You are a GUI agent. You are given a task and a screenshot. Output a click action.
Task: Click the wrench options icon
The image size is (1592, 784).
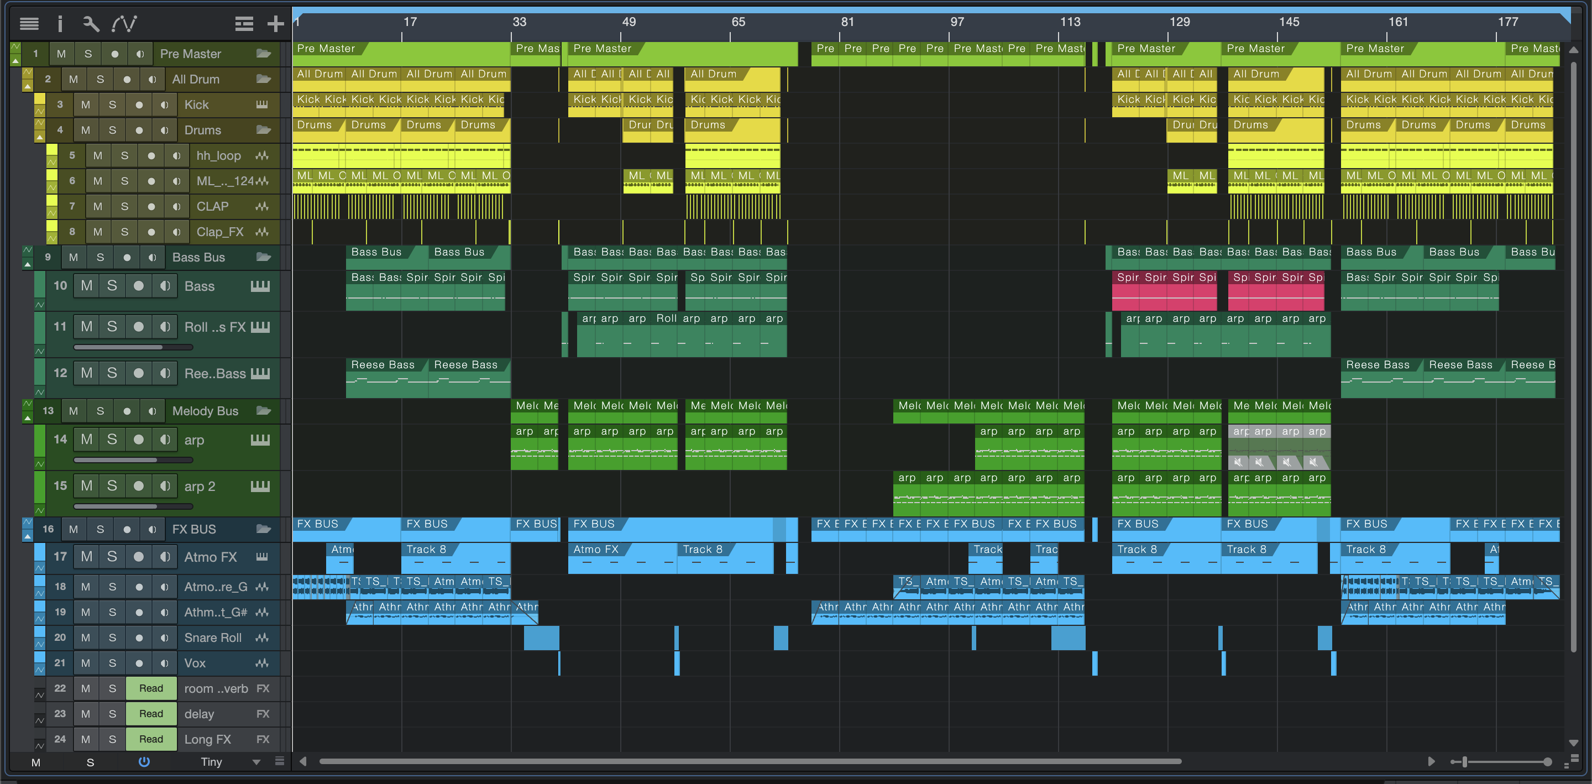pyautogui.click(x=91, y=23)
